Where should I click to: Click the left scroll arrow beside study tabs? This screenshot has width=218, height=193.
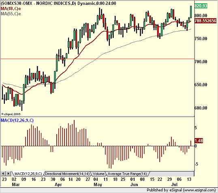coord(3,174)
